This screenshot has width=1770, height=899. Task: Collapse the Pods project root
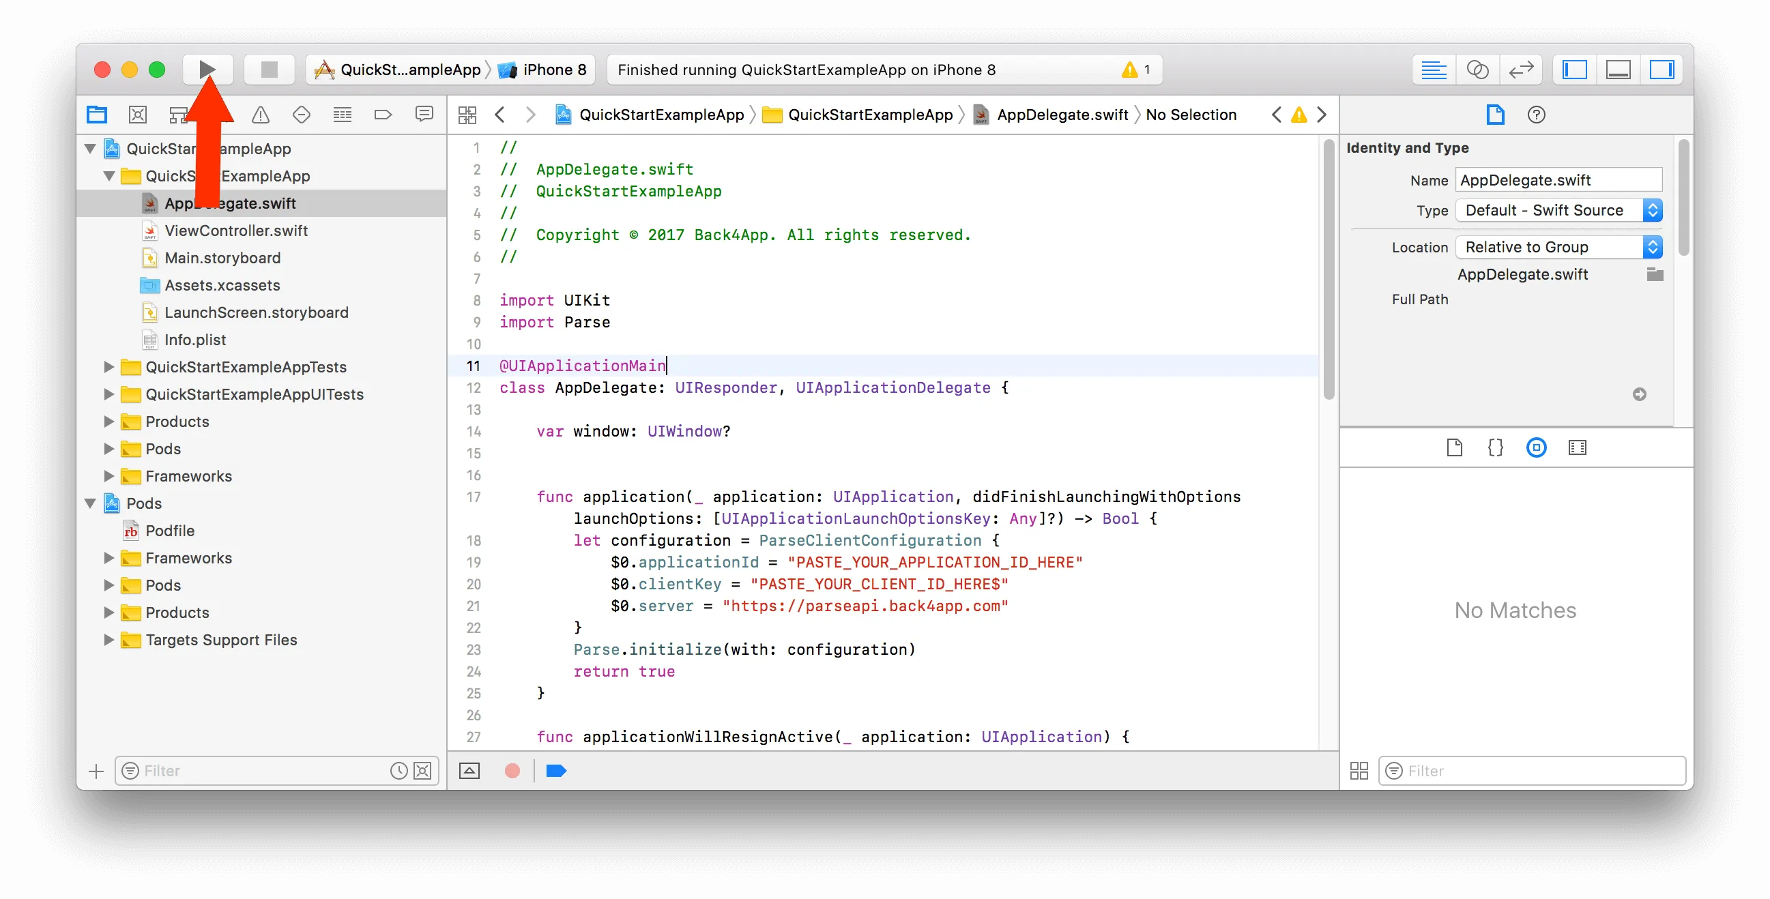coord(90,503)
